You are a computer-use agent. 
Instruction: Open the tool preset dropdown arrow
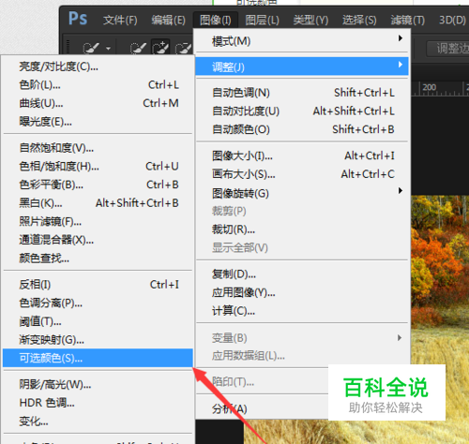108,49
